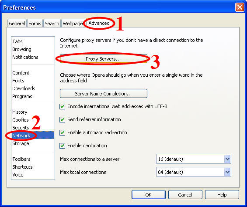
Task: Choose Security in the settings list
Action: [x=21, y=128]
